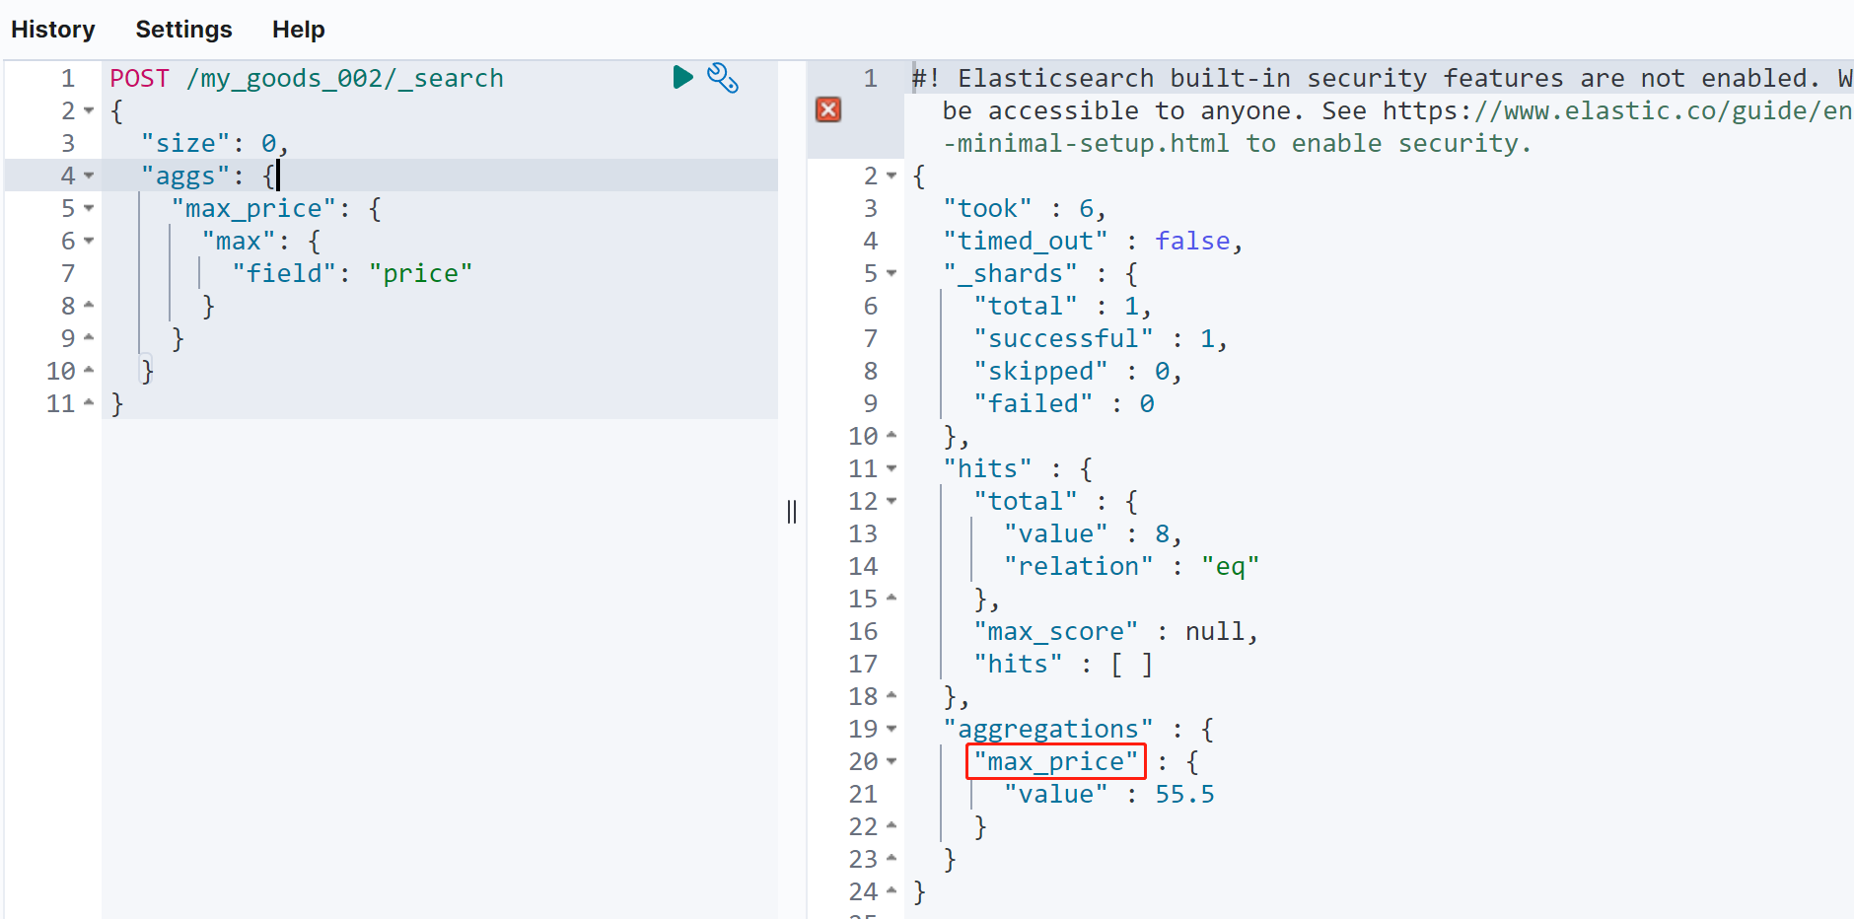The width and height of the screenshot is (1854, 919).
Task: Click the "failed" : 0 response line
Action: click(x=1064, y=403)
